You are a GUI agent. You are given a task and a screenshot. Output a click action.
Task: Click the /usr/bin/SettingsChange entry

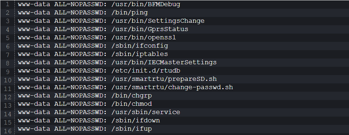pyautogui.click(x=158, y=21)
